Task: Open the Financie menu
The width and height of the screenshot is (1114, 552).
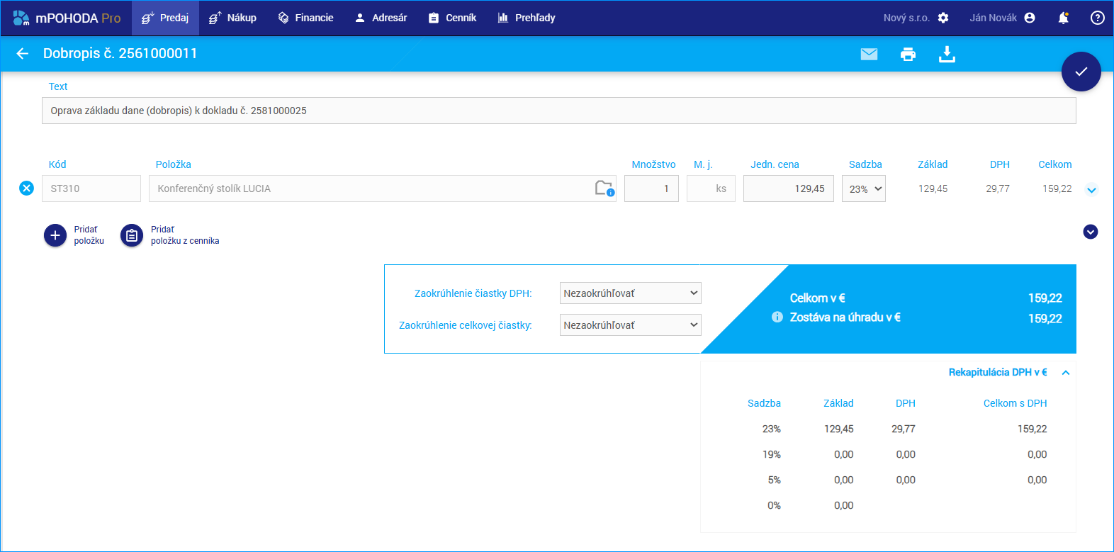Action: [x=305, y=18]
